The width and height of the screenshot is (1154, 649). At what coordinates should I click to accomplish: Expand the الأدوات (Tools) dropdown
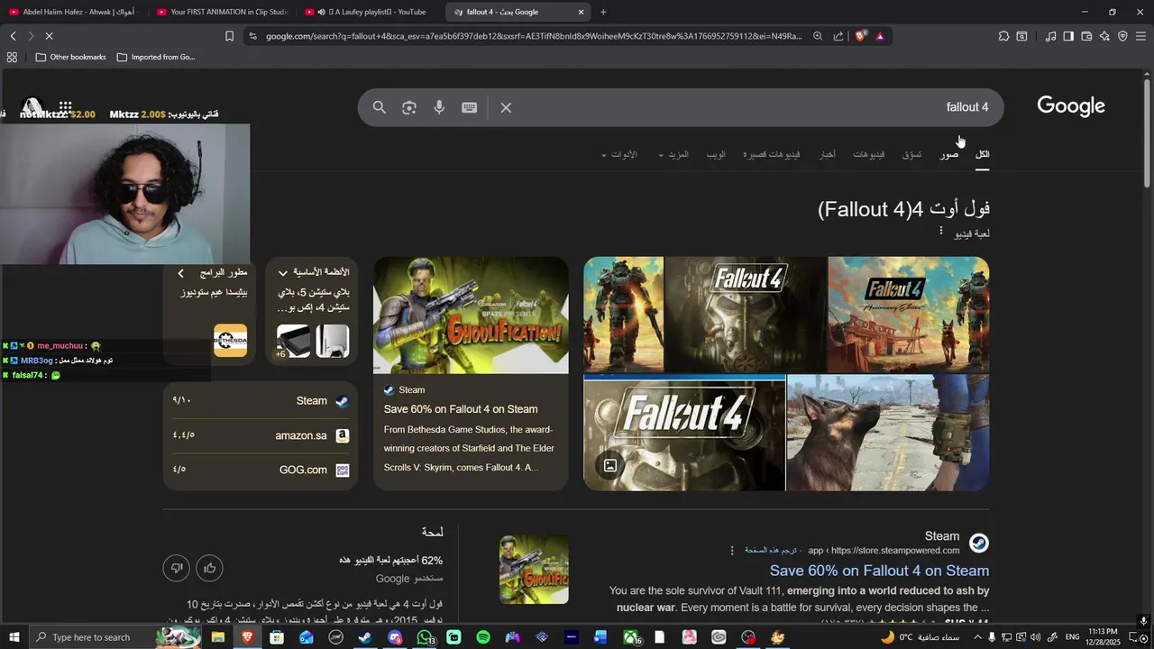[x=619, y=154]
